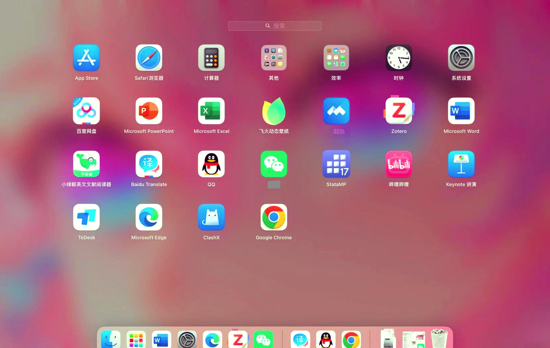This screenshot has height=348, width=550.
Task: Launch Safari浏览器 from the Launchpad grid
Action: 149,58
